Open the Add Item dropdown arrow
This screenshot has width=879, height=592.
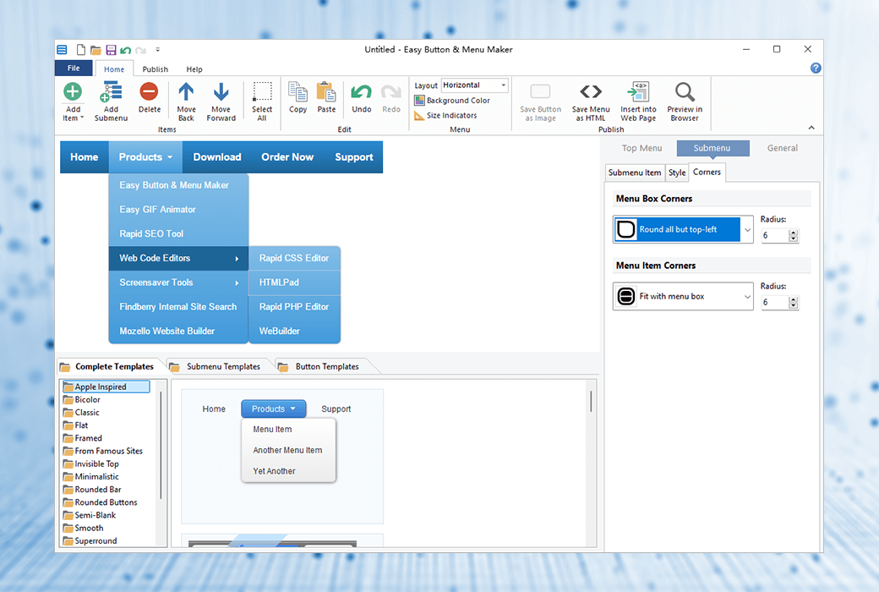click(82, 118)
